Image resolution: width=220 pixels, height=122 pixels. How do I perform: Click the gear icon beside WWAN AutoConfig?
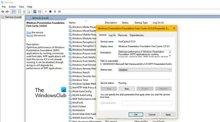70,118
